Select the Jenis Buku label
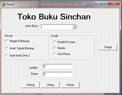This screenshot has width=122, height=95. click(x=32, y=26)
